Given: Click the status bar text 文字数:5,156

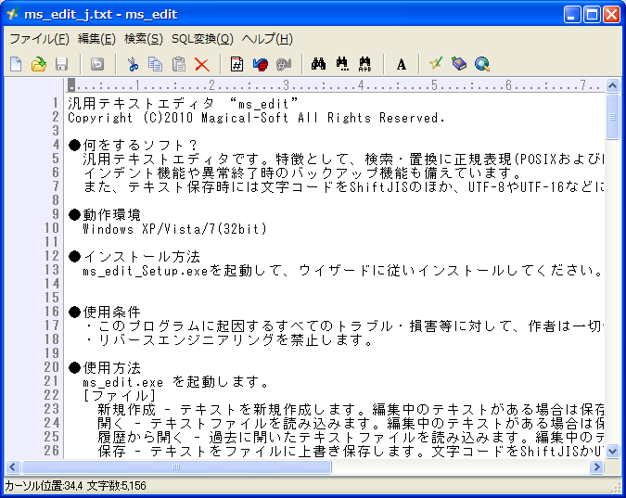Looking at the screenshot, I should click(117, 486).
